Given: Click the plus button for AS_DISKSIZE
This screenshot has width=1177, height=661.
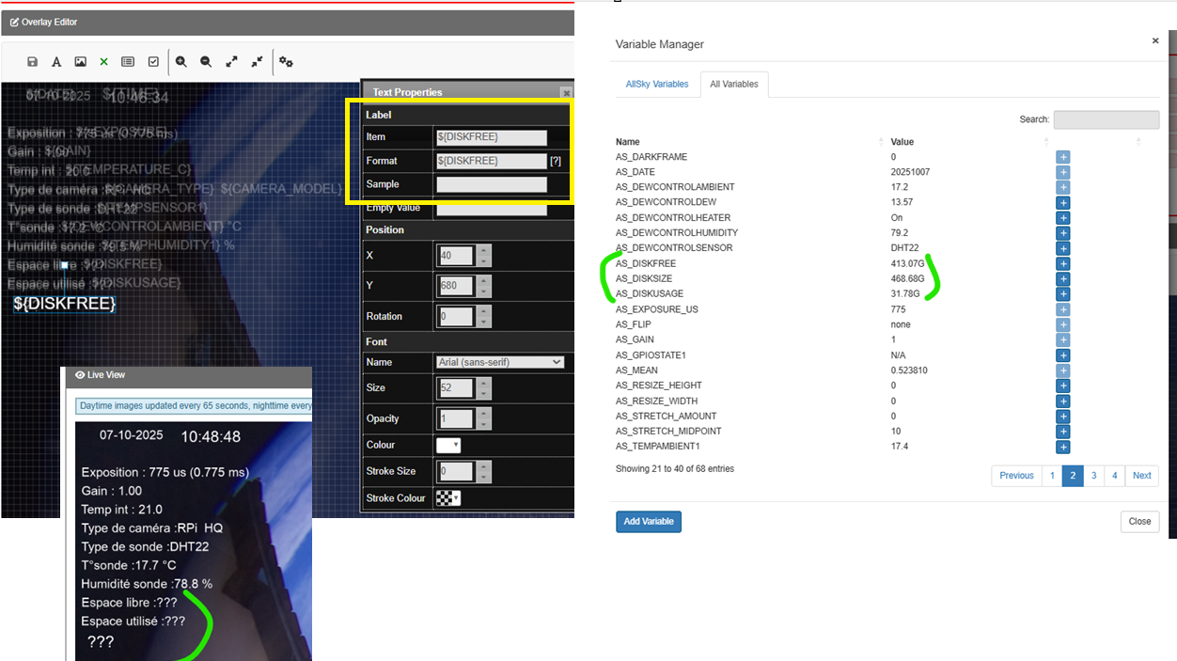Looking at the screenshot, I should point(1063,279).
